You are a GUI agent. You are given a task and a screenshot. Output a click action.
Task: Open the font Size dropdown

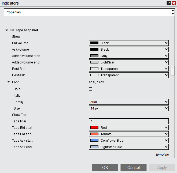point(128,108)
